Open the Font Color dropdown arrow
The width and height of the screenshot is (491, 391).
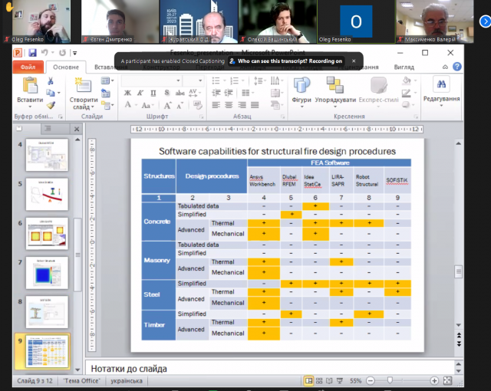coord(137,105)
